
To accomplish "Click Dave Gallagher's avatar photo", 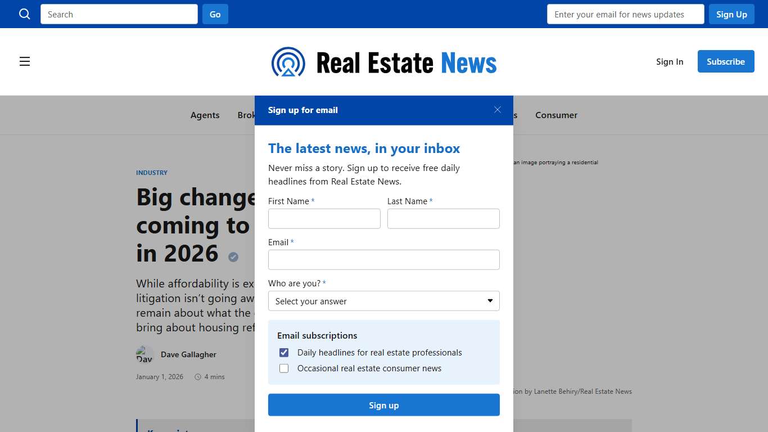I will (144, 354).
